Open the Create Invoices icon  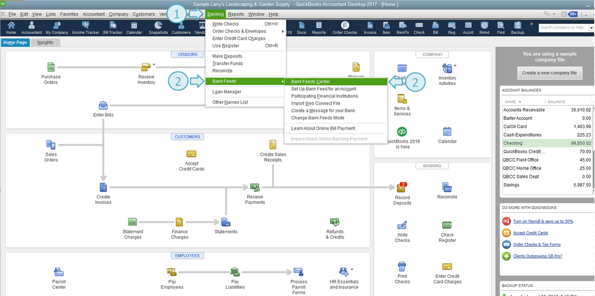click(103, 187)
